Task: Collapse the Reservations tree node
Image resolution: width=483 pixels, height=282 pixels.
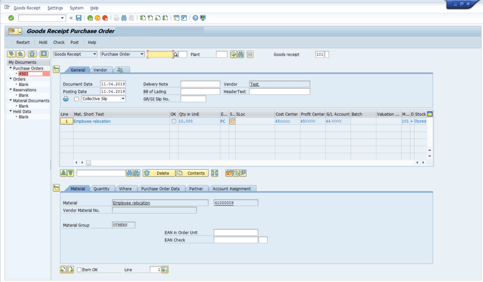Action: (10, 90)
